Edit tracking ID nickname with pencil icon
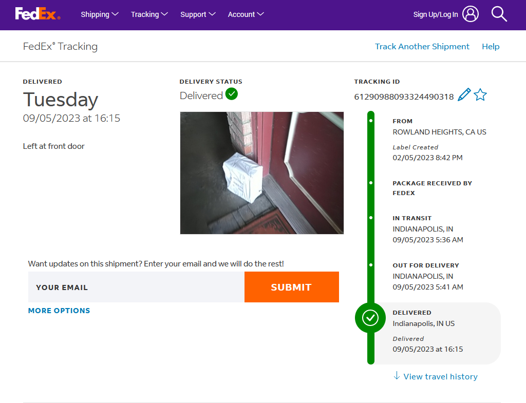 pos(464,94)
